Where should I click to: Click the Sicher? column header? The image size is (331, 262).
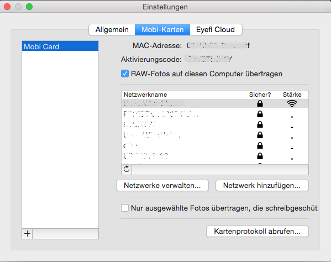pos(260,95)
